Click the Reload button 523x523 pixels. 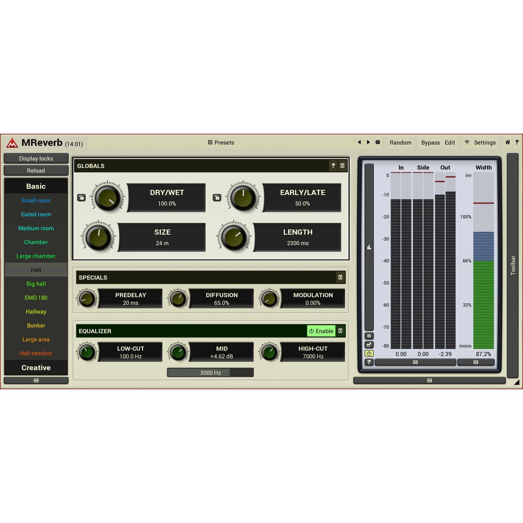[x=36, y=170]
